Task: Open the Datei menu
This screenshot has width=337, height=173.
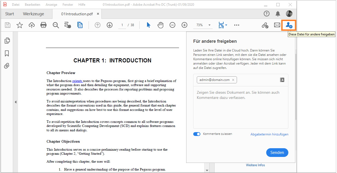Action: click(16, 4)
